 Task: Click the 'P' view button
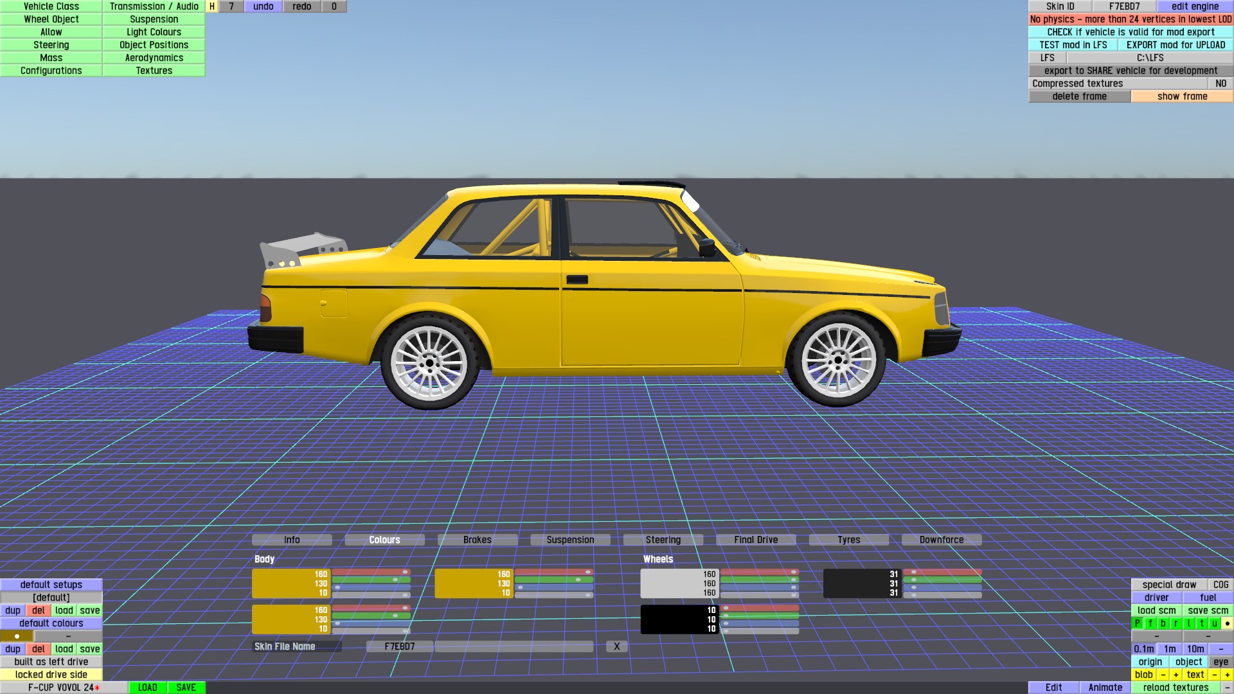(x=1138, y=623)
